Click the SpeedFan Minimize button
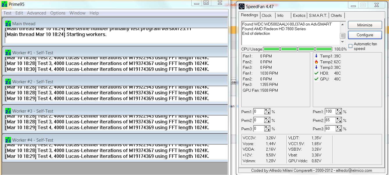This screenshot has width=389, height=175. point(365,25)
